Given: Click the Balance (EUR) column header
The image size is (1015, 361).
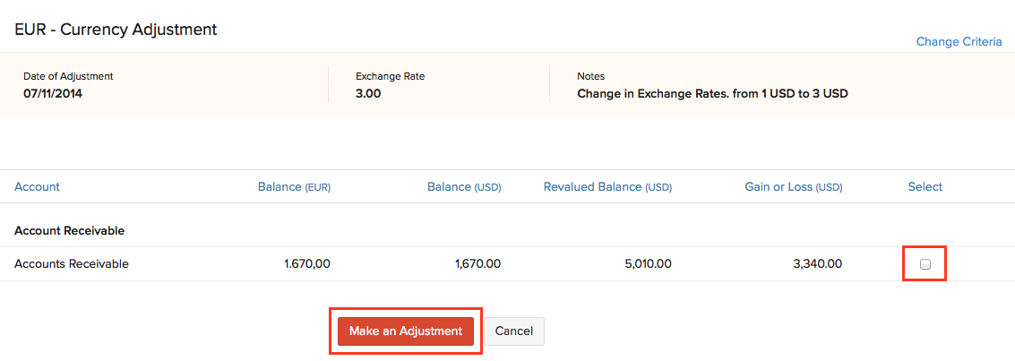Looking at the screenshot, I should [294, 187].
